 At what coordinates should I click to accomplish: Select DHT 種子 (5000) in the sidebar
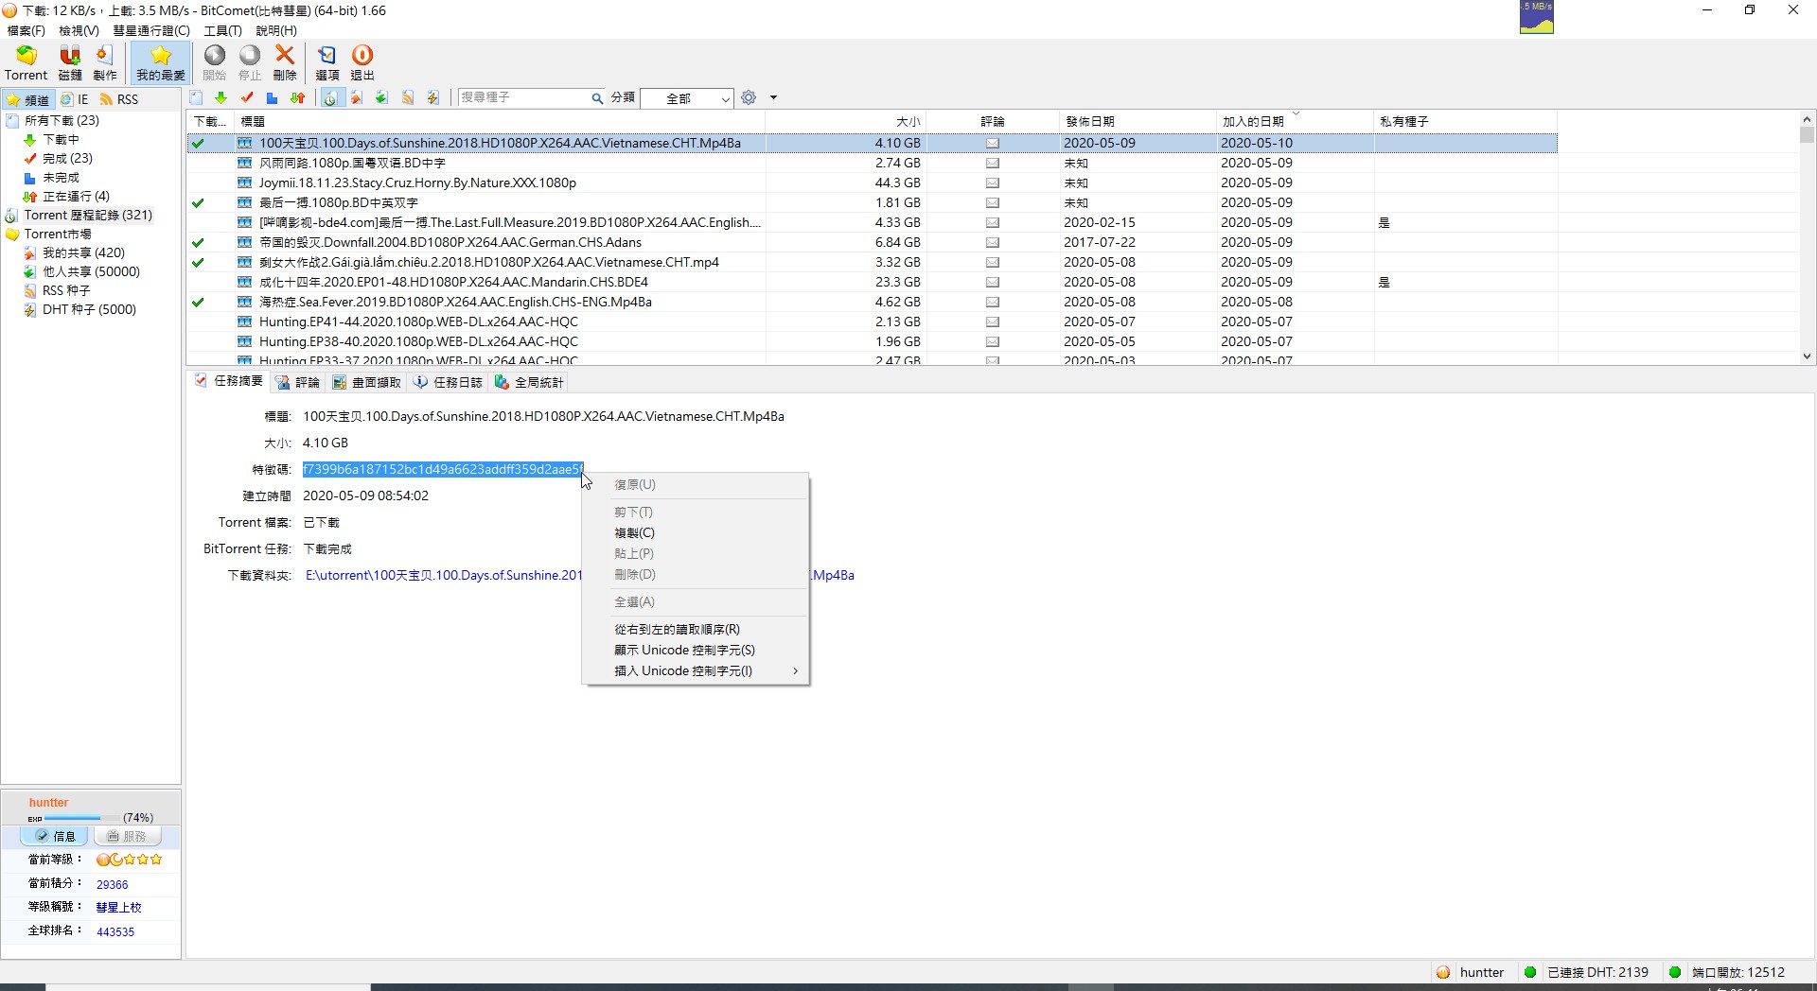(89, 309)
